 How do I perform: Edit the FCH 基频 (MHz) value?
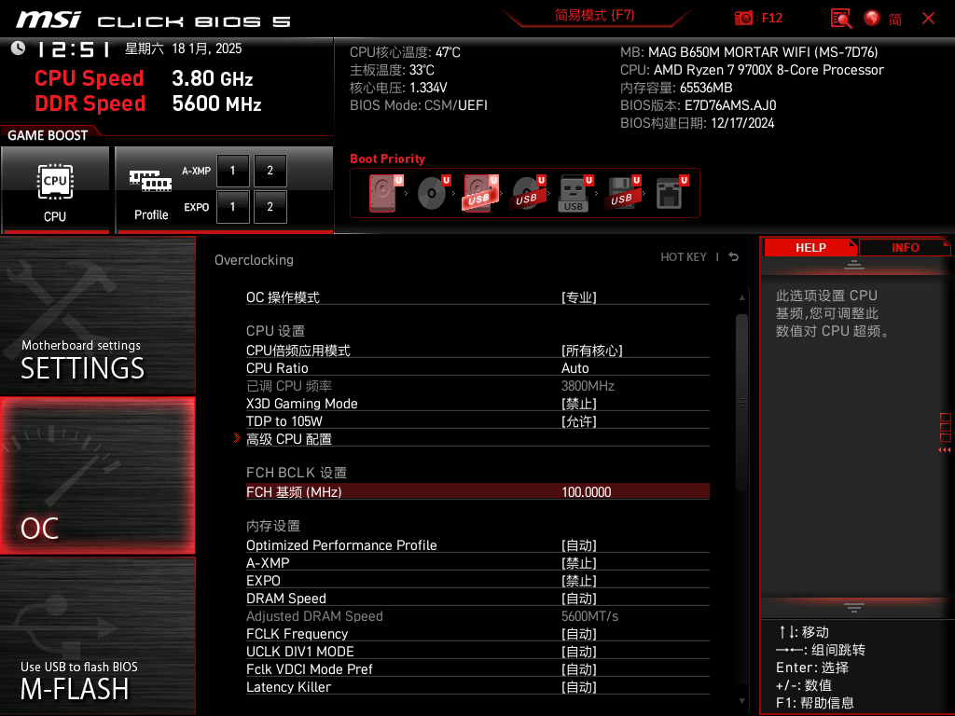coord(477,492)
